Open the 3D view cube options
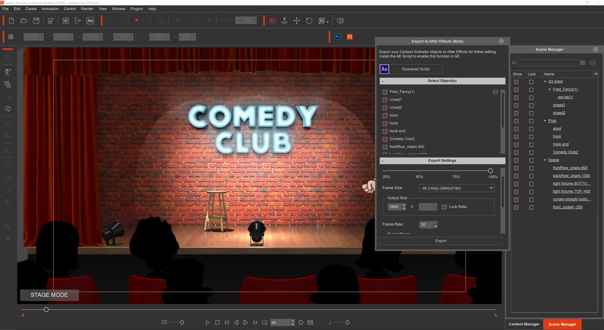 point(323,21)
